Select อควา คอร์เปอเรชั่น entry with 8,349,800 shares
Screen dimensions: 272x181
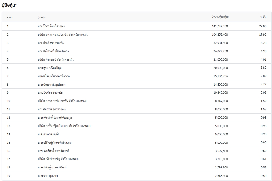click(x=62, y=101)
